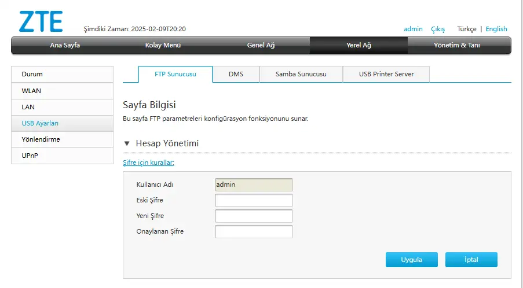523x288 pixels.
Task: Switch to the DMS tab
Action: [236, 74]
